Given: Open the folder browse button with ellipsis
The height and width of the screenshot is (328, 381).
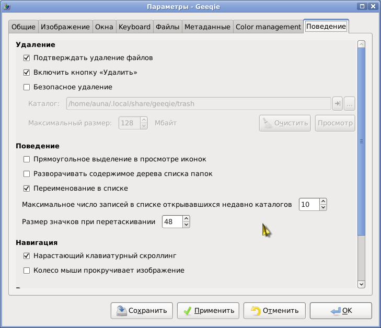Looking at the screenshot, I should tap(350, 103).
